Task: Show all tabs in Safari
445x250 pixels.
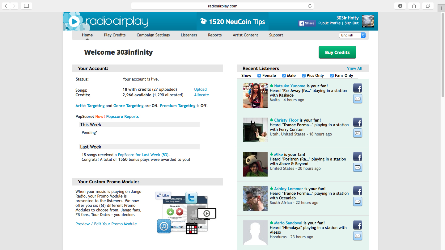Action: coord(428,6)
